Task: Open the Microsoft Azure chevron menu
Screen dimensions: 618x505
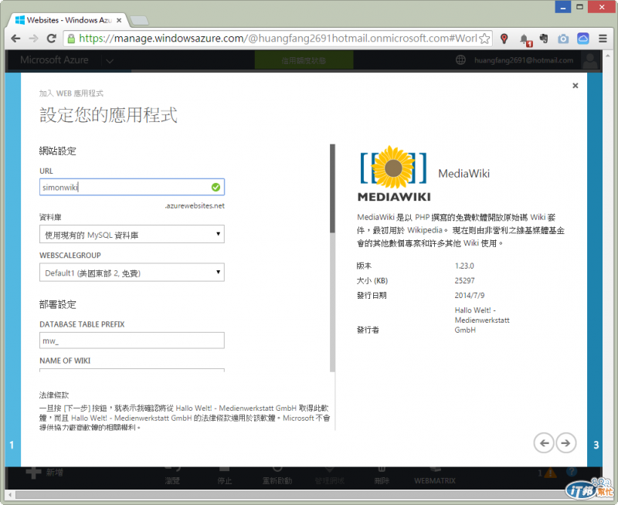Action: (x=110, y=61)
